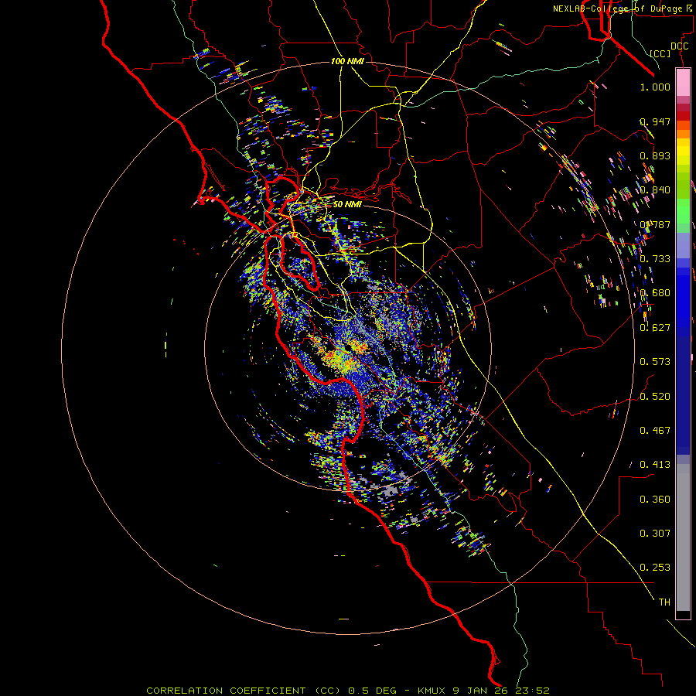
Task: Click the 50 NMI range ring label
Action: coord(347,204)
